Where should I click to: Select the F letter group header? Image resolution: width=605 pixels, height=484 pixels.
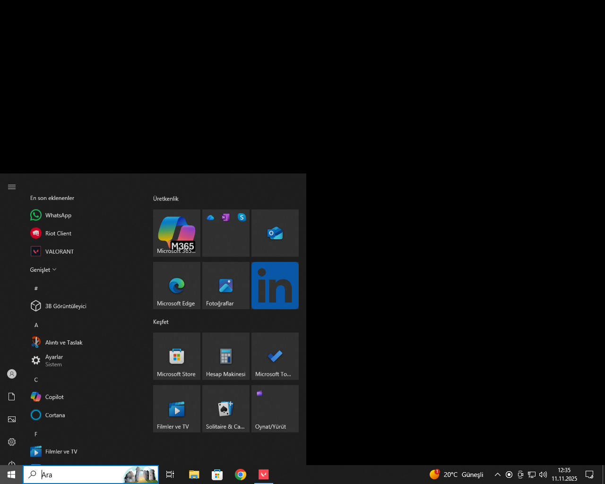click(36, 434)
